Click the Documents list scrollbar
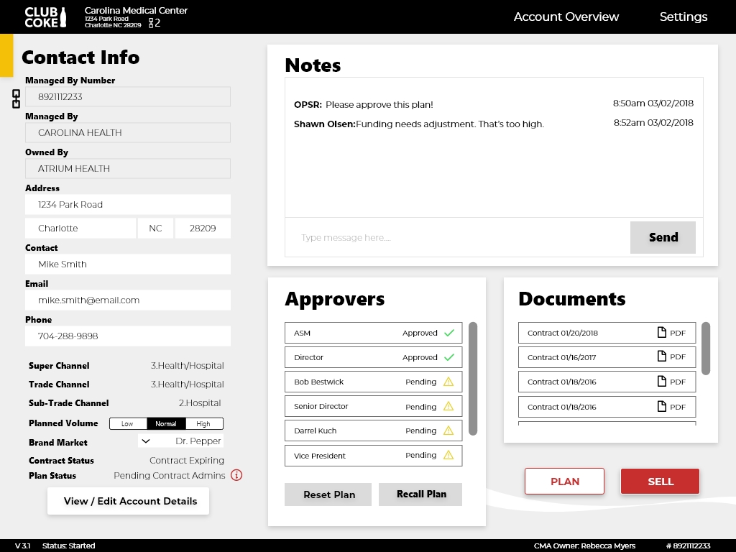This screenshot has height=552, width=736. 706,349
